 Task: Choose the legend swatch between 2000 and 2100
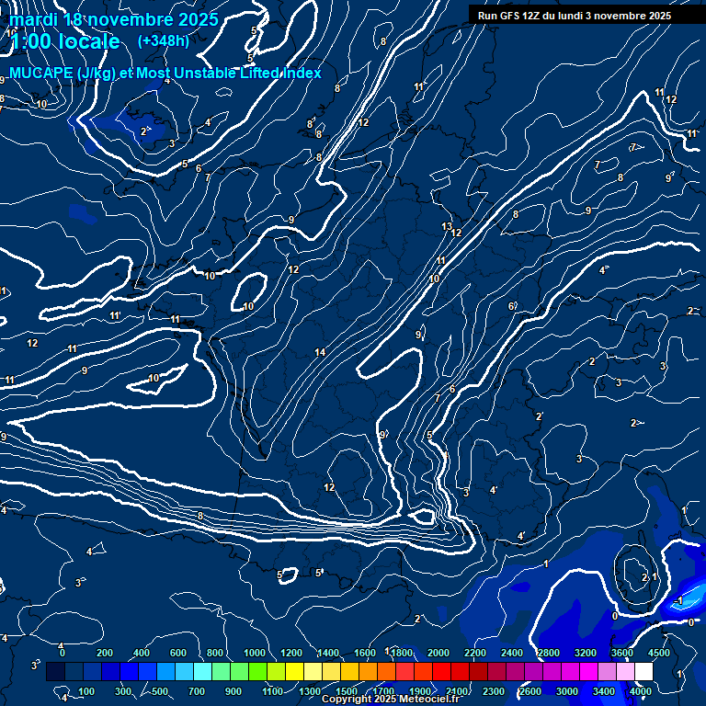pyautogui.click(x=441, y=671)
